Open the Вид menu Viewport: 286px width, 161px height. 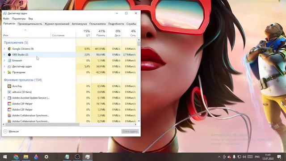[31, 19]
